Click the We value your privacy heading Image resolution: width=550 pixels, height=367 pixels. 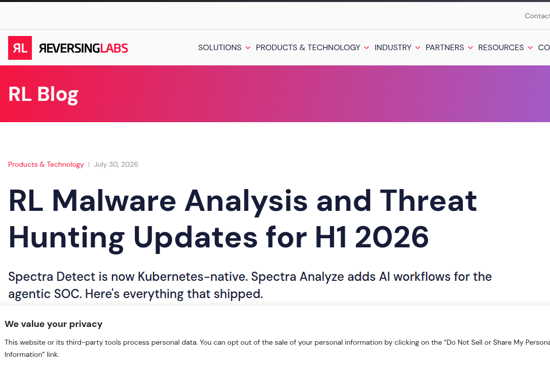(x=53, y=324)
